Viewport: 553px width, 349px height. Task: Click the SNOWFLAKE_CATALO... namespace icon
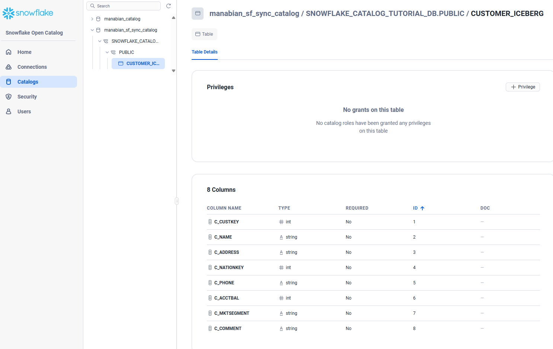click(106, 41)
